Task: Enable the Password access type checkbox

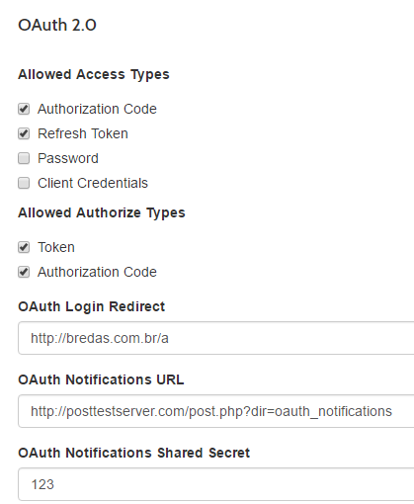Action: pos(24,158)
